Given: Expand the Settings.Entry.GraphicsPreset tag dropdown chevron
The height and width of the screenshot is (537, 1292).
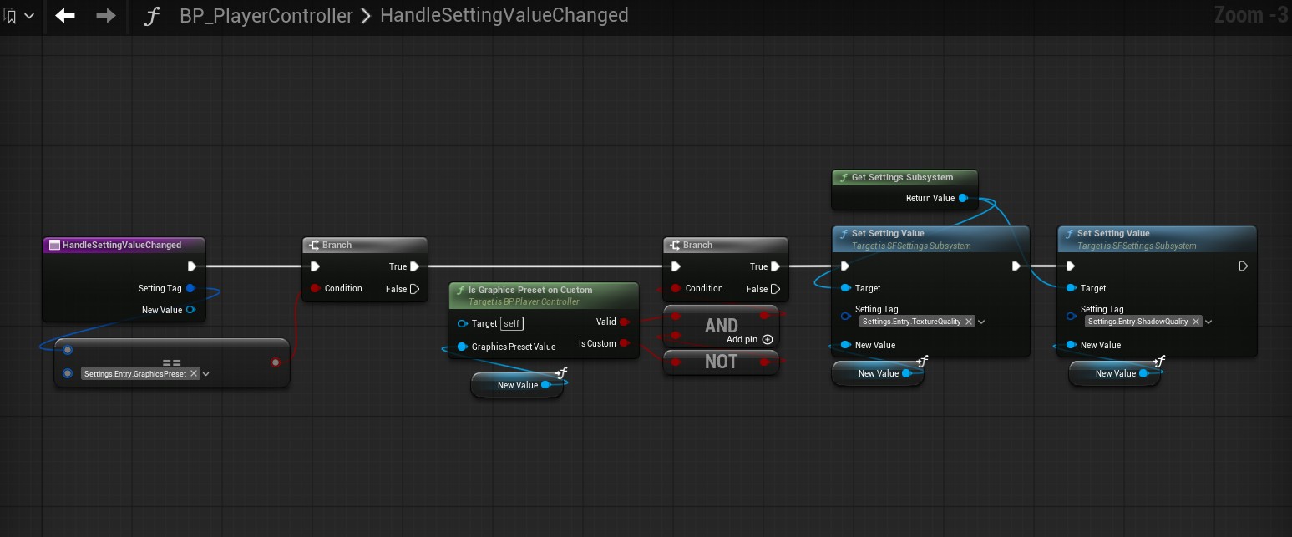Looking at the screenshot, I should (206, 374).
